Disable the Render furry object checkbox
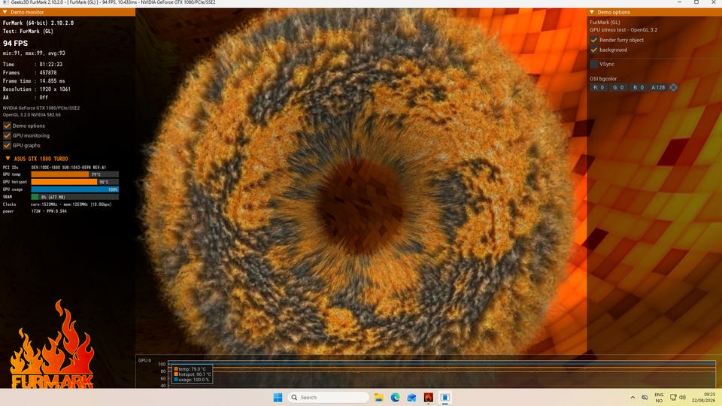722x406 pixels. (594, 40)
